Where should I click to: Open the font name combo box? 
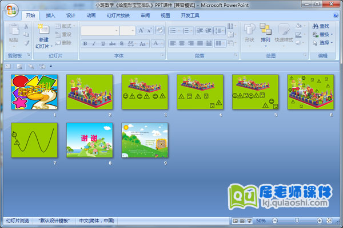(99, 31)
